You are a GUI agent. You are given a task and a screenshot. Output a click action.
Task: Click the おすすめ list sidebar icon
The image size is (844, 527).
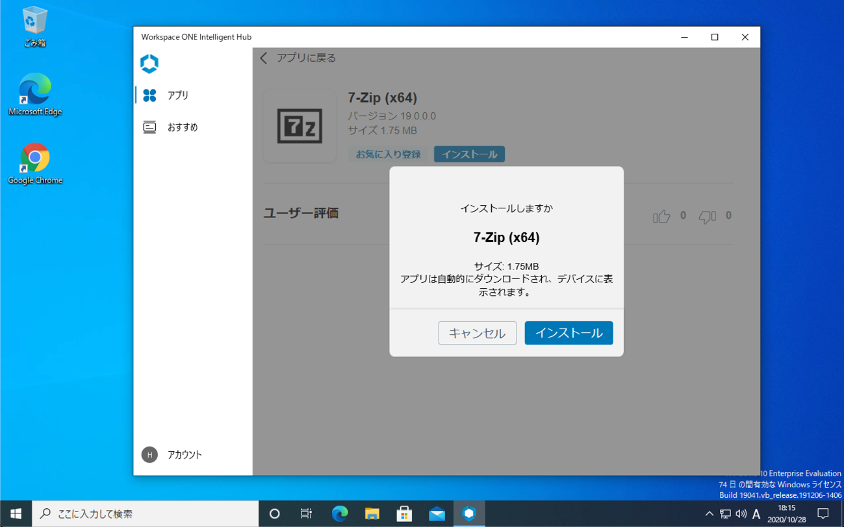(x=149, y=127)
